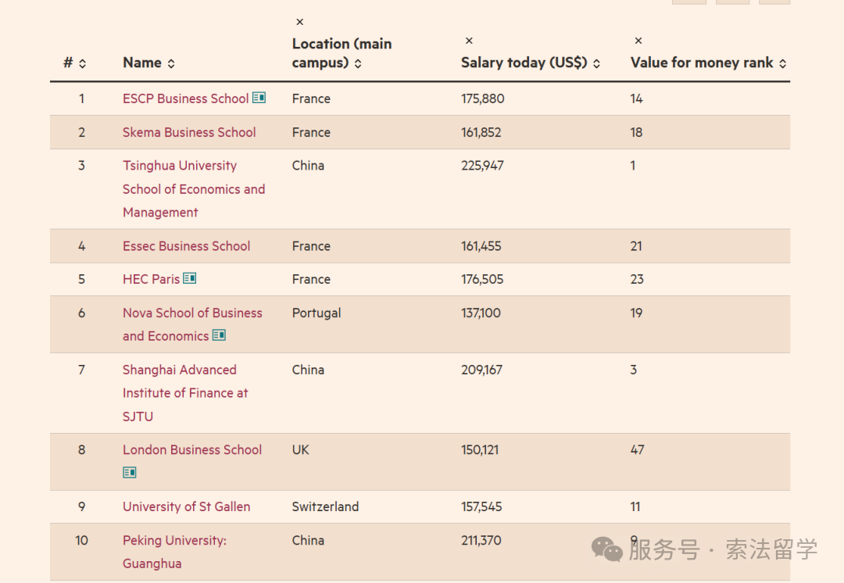Open ESCP Business School link
This screenshot has height=583, width=844.
(x=186, y=98)
